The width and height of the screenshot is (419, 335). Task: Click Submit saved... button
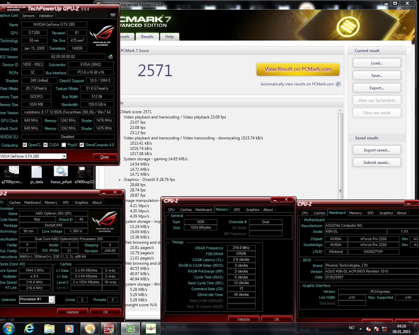coord(377,163)
